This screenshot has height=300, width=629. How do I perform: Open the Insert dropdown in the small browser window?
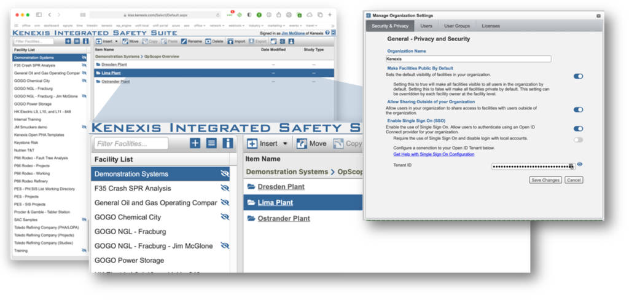[x=116, y=41]
